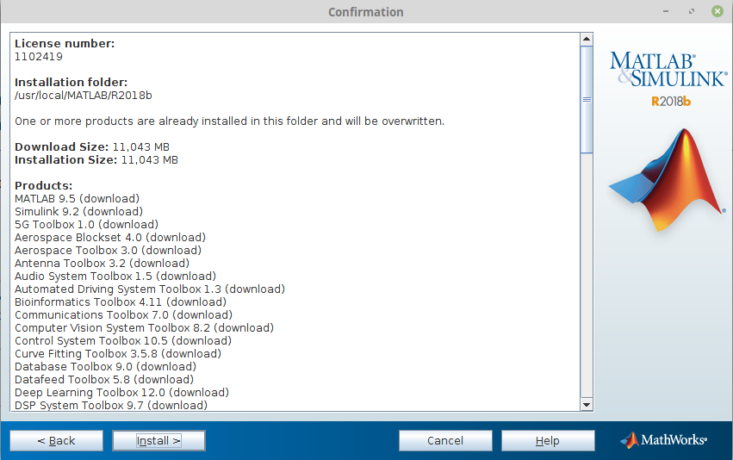Screen dimensions: 733x460
Task: Click the MathWorks logo in the bottom bar
Action: coord(663,440)
